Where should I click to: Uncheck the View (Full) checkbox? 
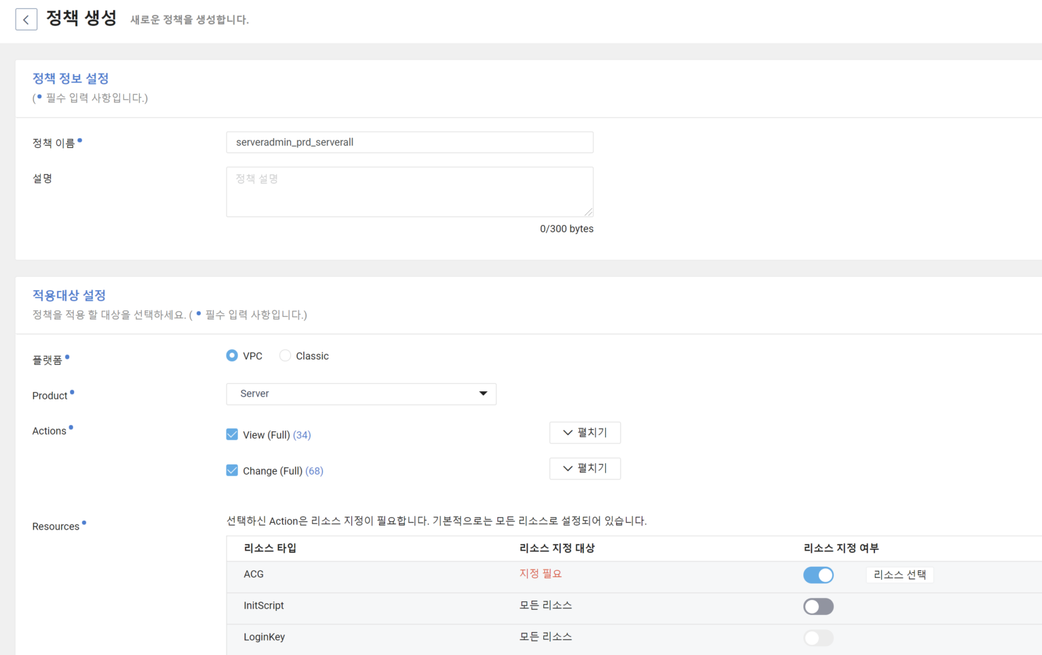pos(232,434)
